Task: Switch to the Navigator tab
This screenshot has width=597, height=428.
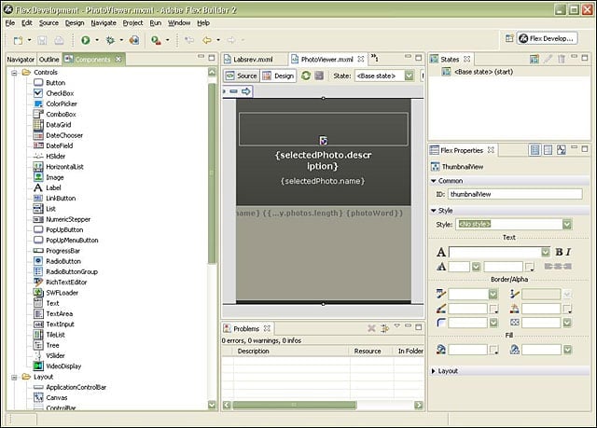Action: coord(21,60)
